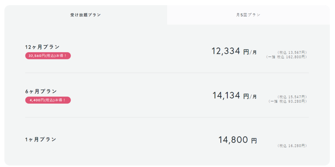This screenshot has width=335, height=167.
Task: Click the 4,400円(税込)お得！ badge
Action: pyautogui.click(x=48, y=100)
